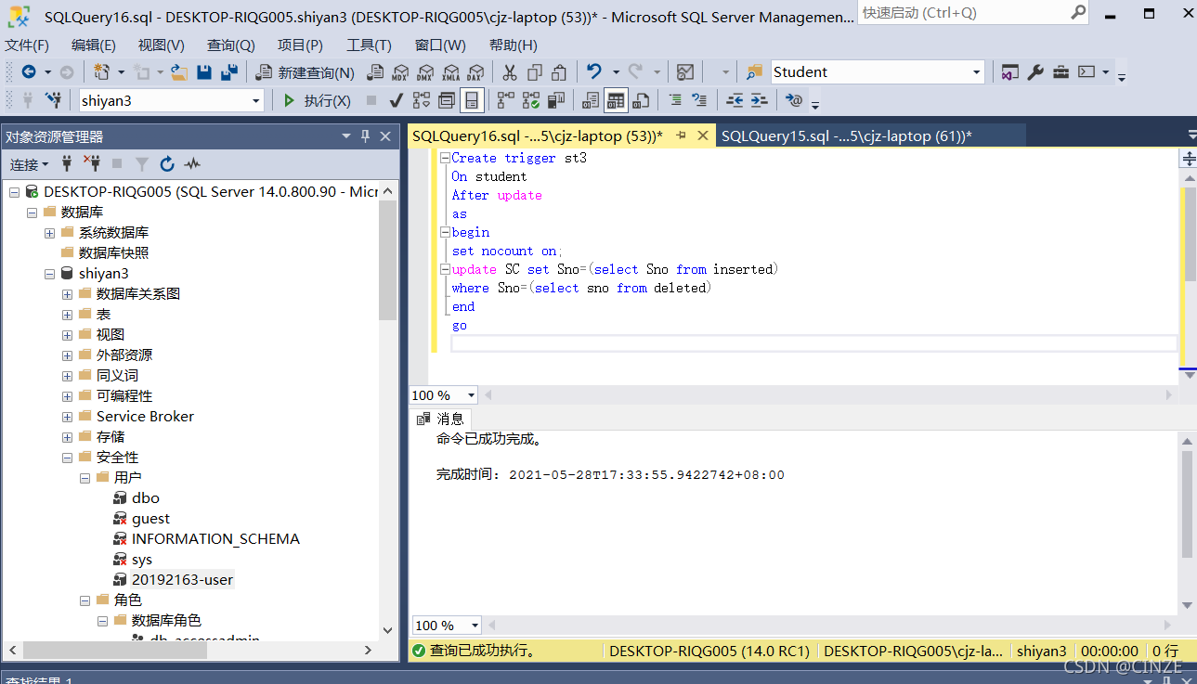Click Display Estimated Execution Plan icon
This screenshot has width=1197, height=684.
pyautogui.click(x=423, y=100)
